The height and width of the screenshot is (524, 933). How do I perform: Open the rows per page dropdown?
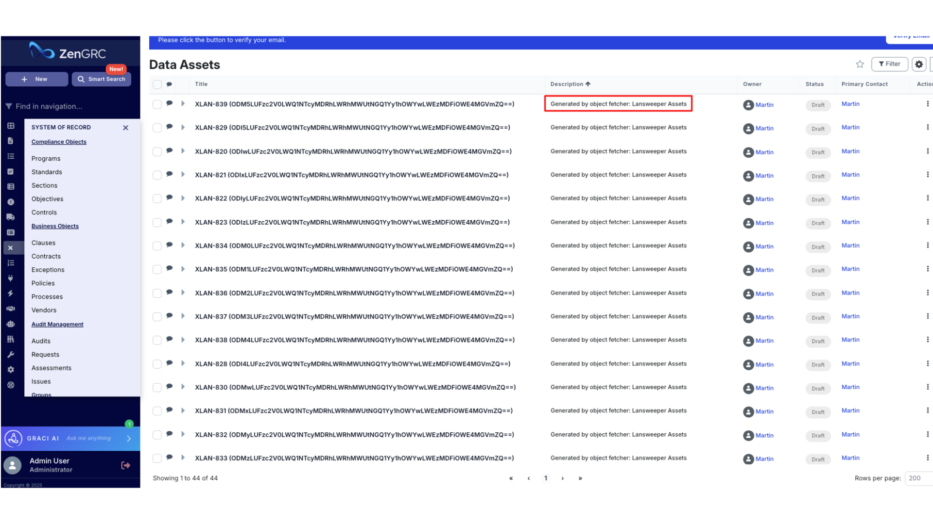918,478
